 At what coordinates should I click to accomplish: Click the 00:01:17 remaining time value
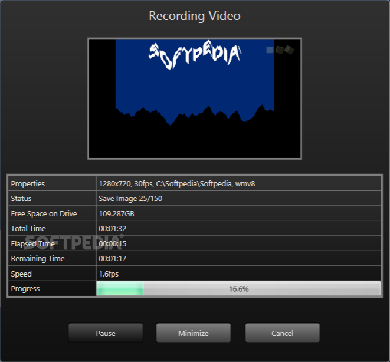pyautogui.click(x=113, y=259)
